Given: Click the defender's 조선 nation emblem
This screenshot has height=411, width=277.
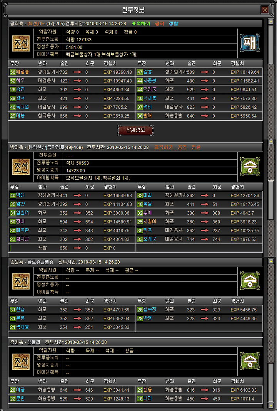Looking at the screenshot, I should coord(21,167).
